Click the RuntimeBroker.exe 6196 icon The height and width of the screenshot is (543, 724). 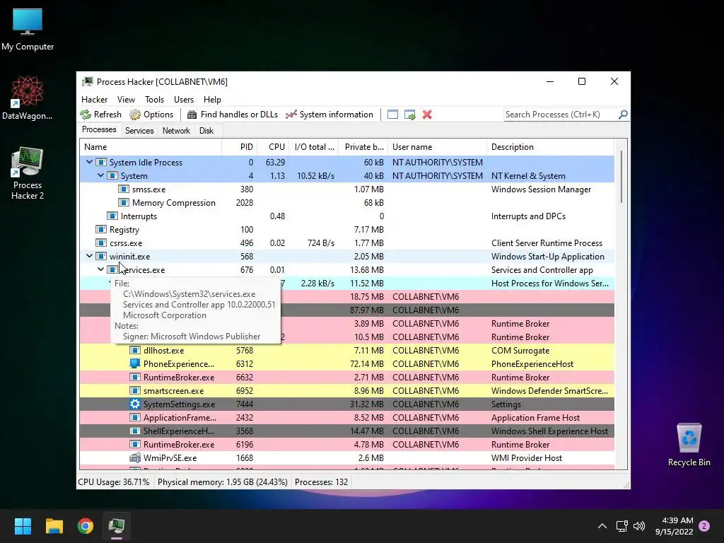point(135,444)
